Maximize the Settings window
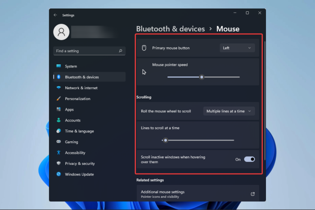Image resolution: width=315 pixels, height=210 pixels. point(247,13)
